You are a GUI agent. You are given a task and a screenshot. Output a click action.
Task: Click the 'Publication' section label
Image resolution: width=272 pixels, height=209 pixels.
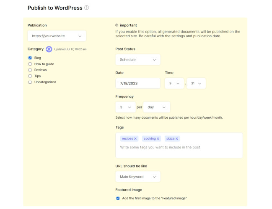click(x=37, y=25)
